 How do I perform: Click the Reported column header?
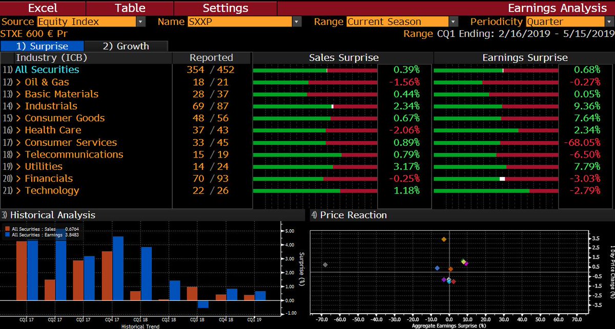(211, 58)
